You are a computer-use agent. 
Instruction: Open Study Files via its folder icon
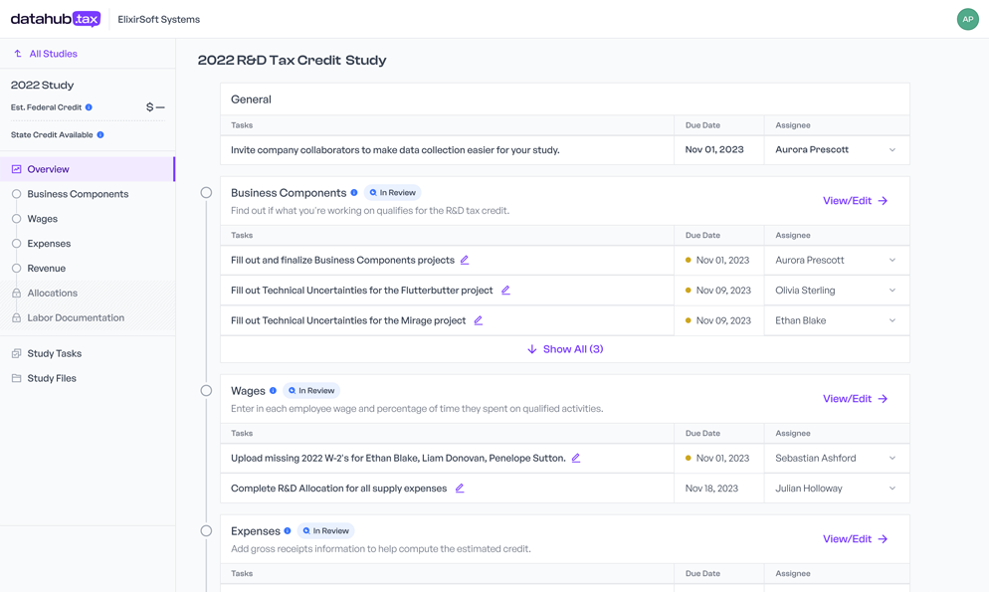click(16, 377)
